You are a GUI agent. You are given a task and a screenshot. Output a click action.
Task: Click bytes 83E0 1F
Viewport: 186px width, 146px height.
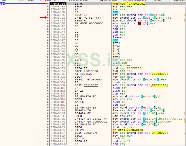pyautogui.click(x=81, y=141)
